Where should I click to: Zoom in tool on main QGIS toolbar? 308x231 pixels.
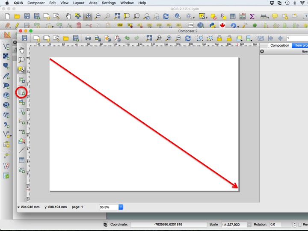pos(88,16)
